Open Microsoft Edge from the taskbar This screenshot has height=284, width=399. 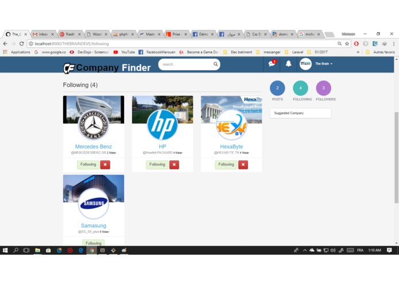81,251
